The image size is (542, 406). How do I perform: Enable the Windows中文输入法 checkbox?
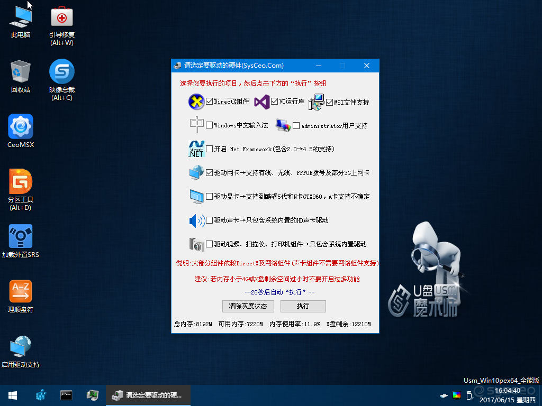point(209,125)
